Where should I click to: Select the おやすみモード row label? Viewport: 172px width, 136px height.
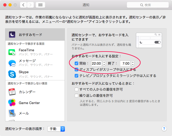click(30, 35)
